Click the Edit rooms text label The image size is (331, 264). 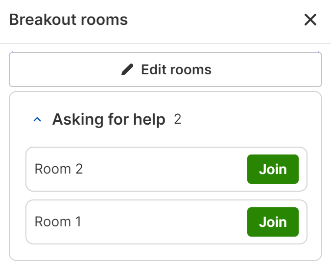click(x=176, y=69)
